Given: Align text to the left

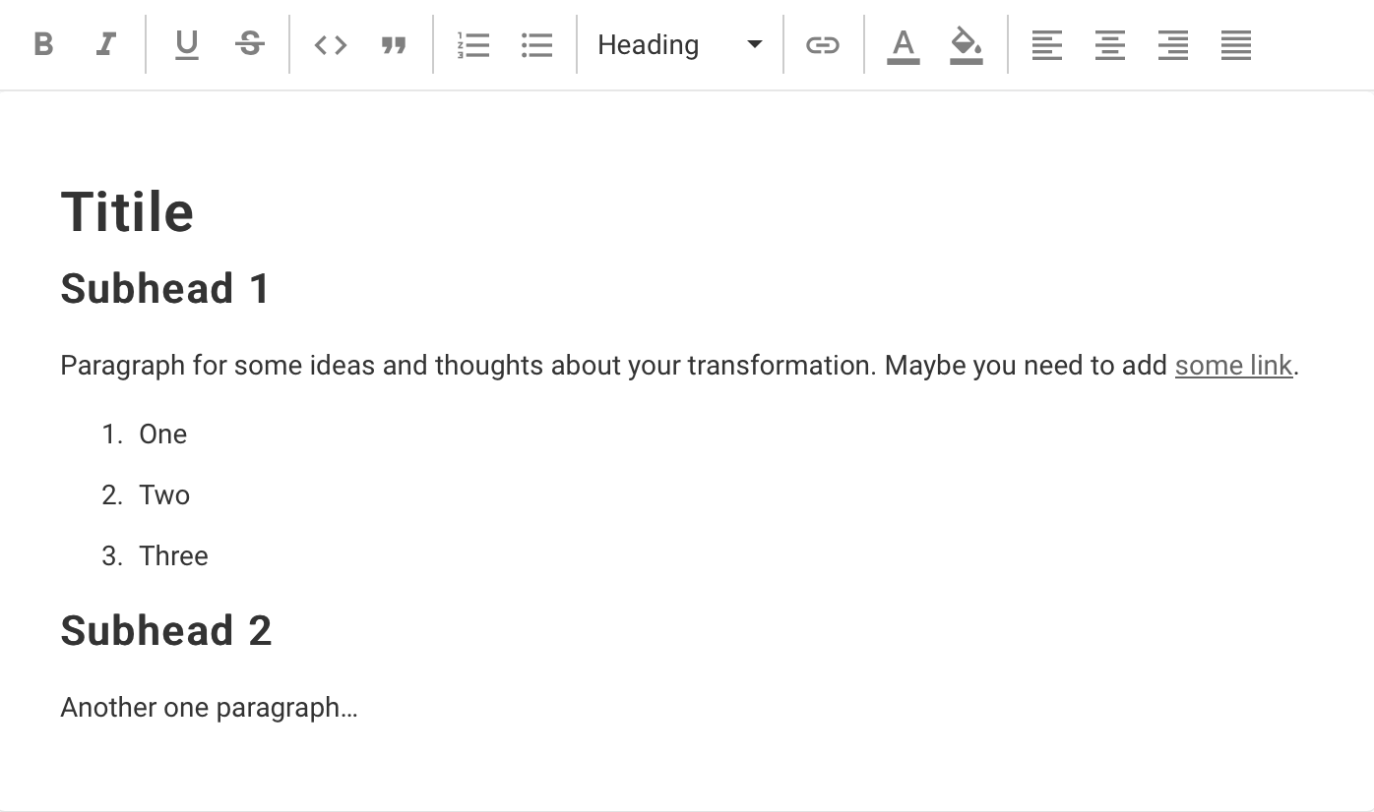Looking at the screenshot, I should pyautogui.click(x=1047, y=45).
